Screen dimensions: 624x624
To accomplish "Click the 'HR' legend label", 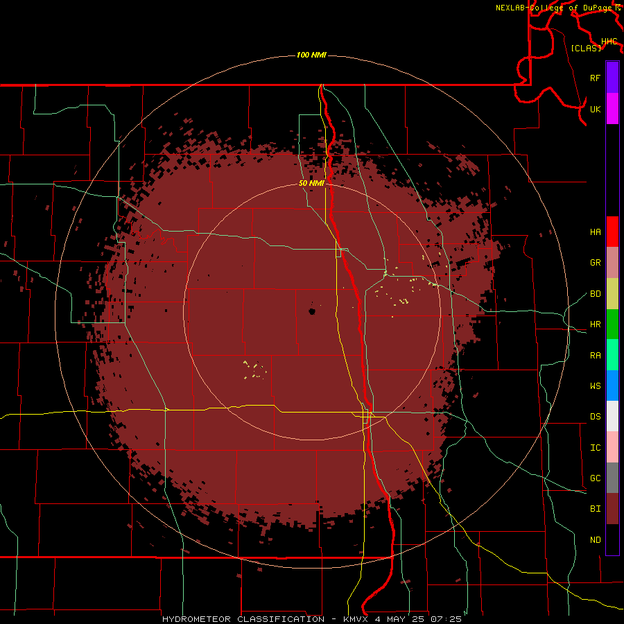I will tap(596, 324).
